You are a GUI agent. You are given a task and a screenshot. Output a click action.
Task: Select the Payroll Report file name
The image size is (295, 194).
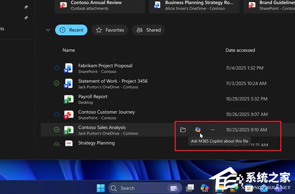(93, 97)
